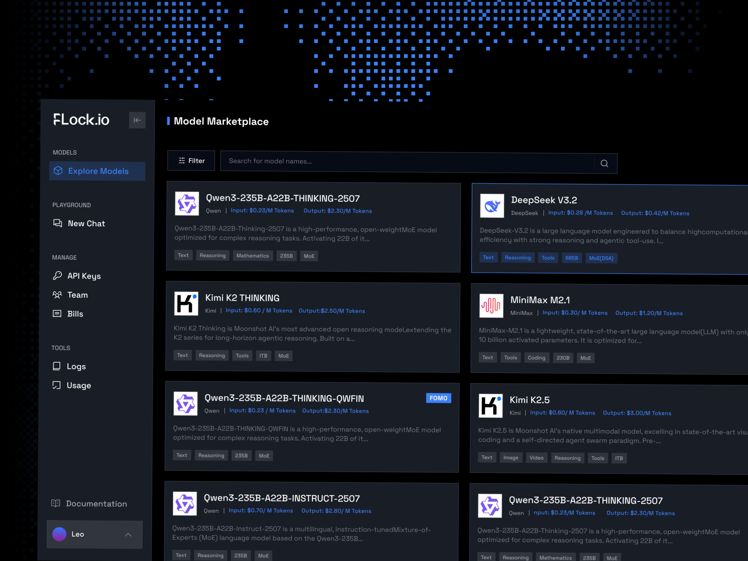Start a New Chat in Playground
Screen dimensions: 748x561
pyautogui.click(x=79, y=223)
